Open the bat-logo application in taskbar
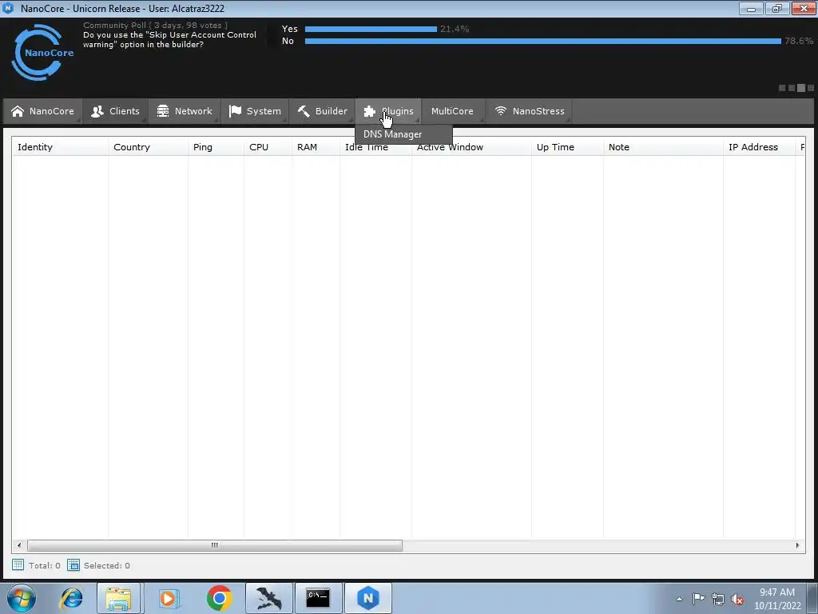 click(268, 598)
